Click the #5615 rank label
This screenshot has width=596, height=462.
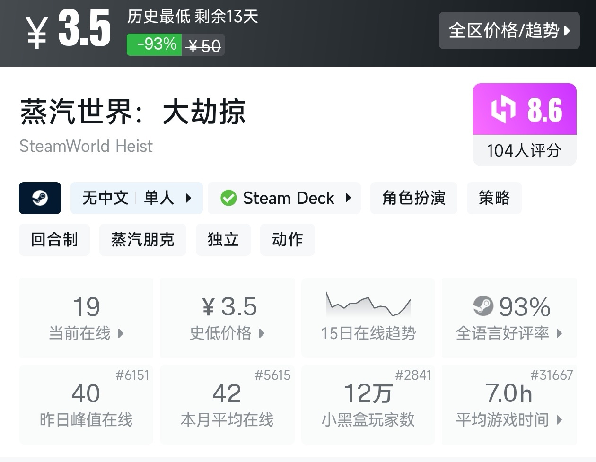[272, 375]
